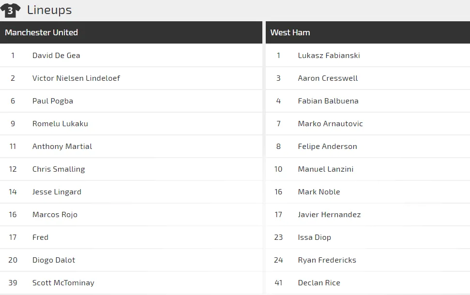The width and height of the screenshot is (470, 295).
Task: Select the Manchester United team header
Action: [x=42, y=32]
